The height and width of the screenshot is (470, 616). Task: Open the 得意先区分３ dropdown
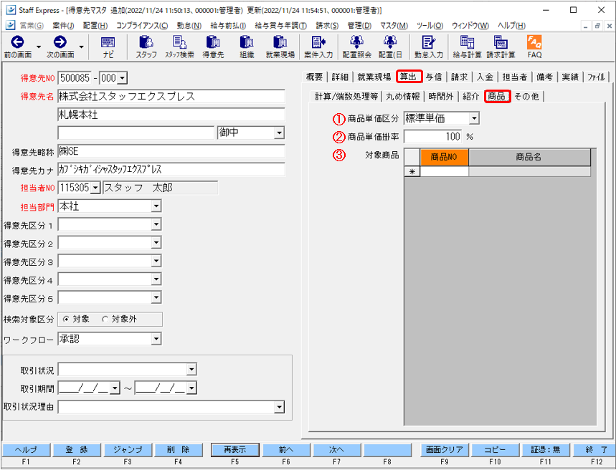(156, 261)
